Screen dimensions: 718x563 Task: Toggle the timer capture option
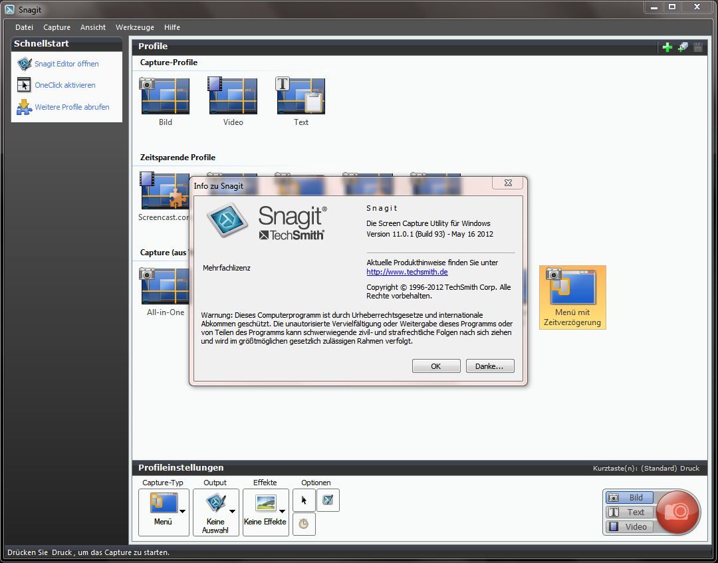click(304, 524)
